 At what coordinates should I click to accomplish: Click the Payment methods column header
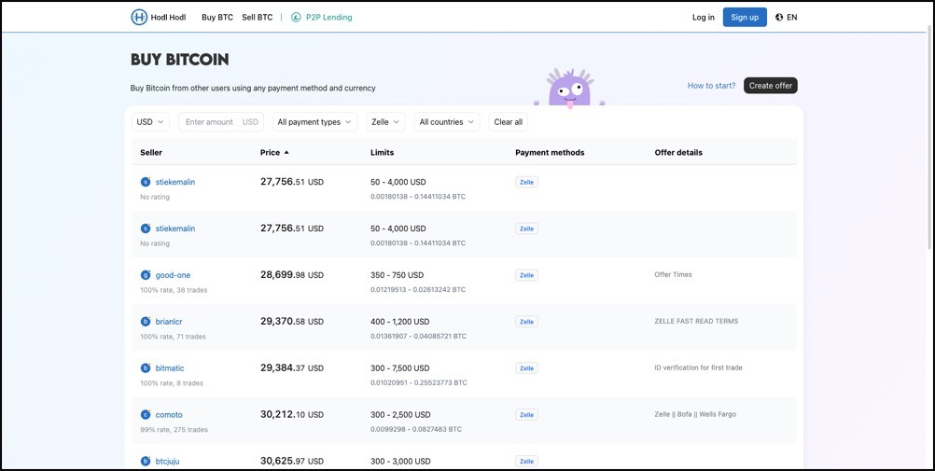550,153
